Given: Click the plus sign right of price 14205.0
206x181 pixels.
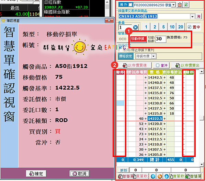Looking at the screenshot, I should click(164, 155).
